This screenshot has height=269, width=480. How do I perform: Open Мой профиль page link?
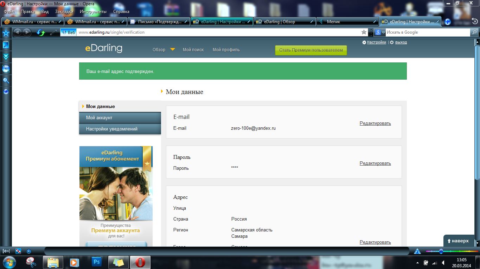[226, 50]
